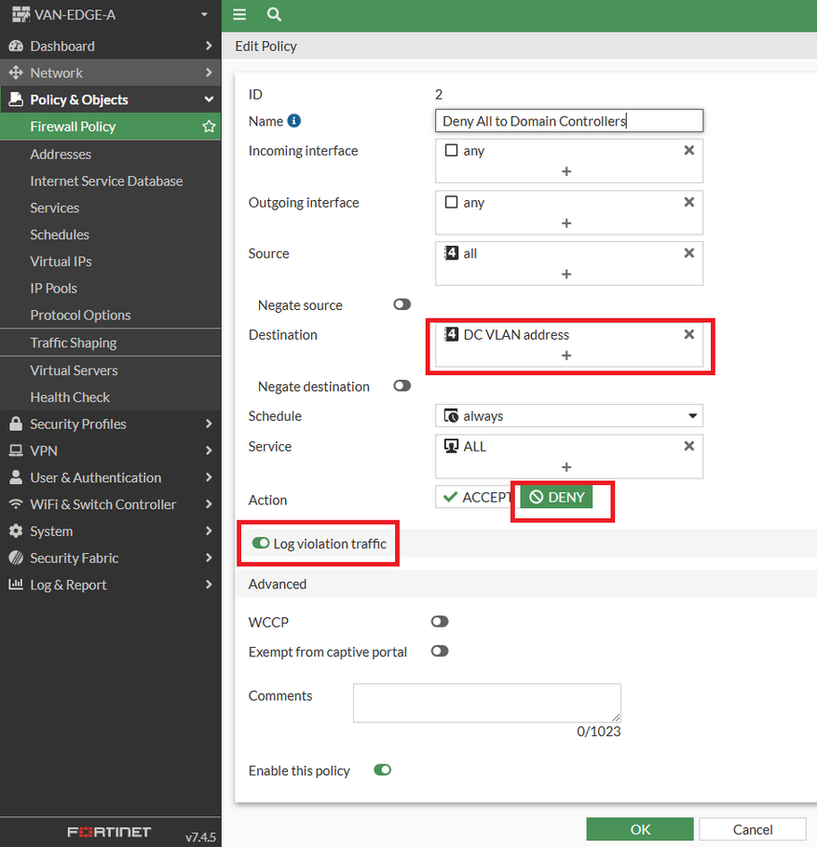
Task: Click the hamburger menu icon in top bar
Action: 239,15
